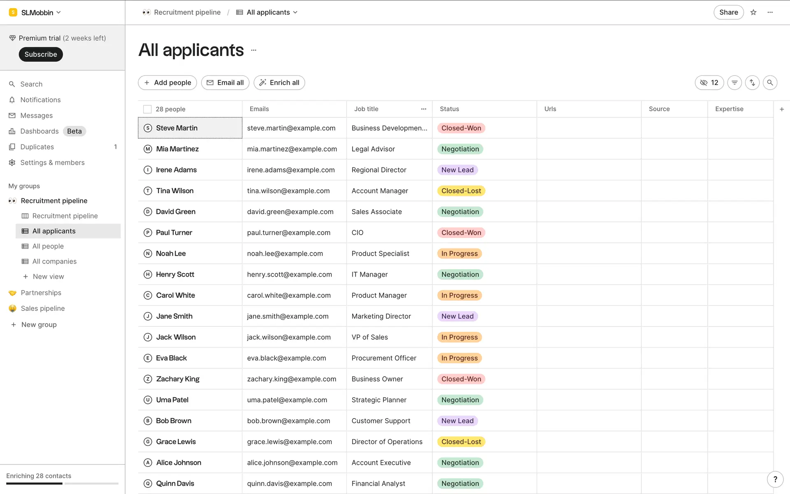Click Mia Martinez's Negotiation status tag
The image size is (790, 494).
click(x=460, y=149)
